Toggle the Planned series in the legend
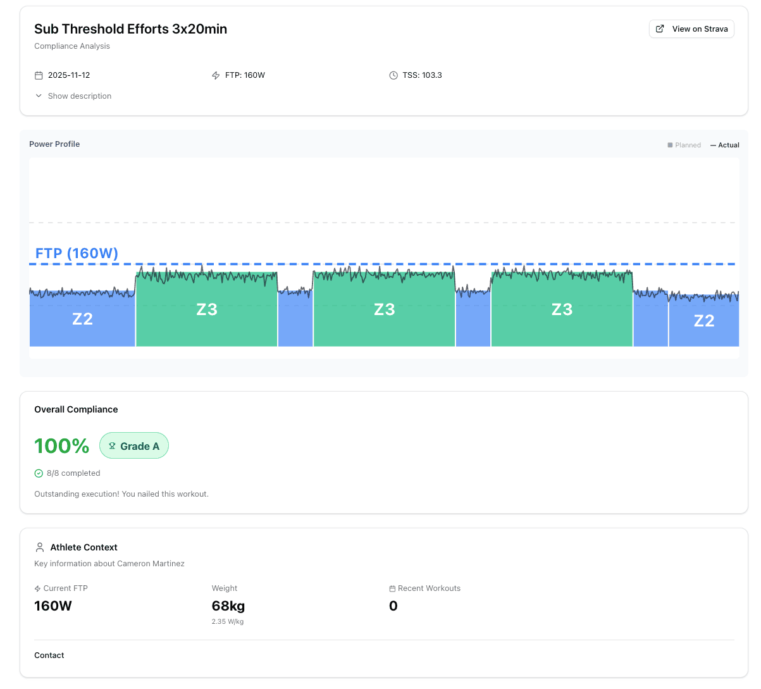 tap(684, 145)
